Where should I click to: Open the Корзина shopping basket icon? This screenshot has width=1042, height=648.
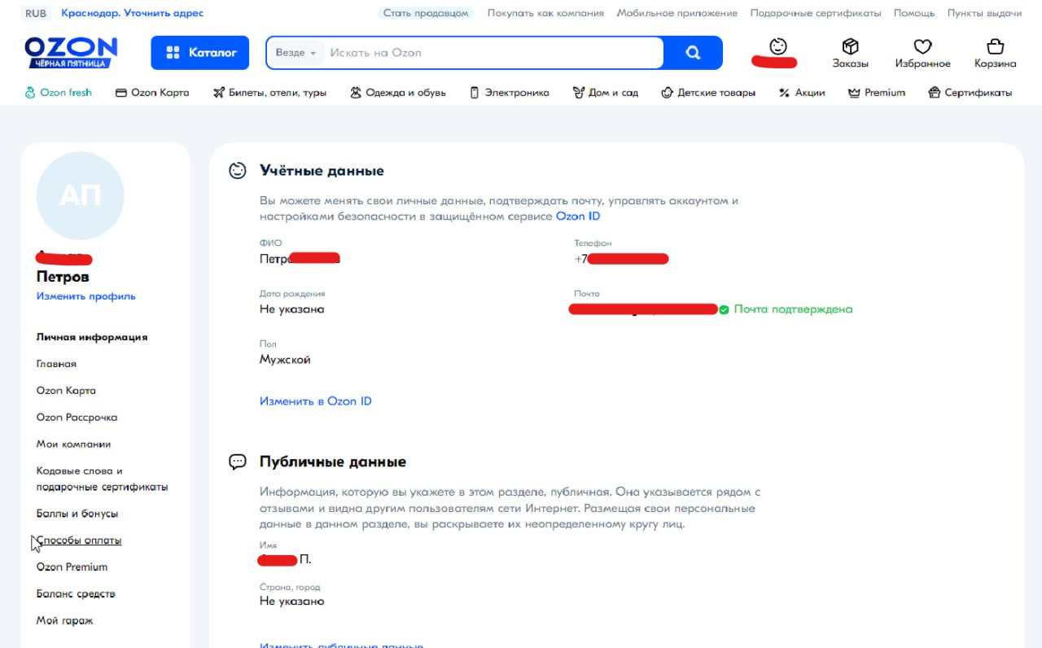tap(995, 46)
